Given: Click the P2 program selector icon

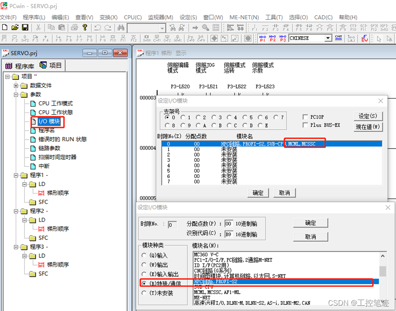Looking at the screenshot, I should (x=273, y=38).
